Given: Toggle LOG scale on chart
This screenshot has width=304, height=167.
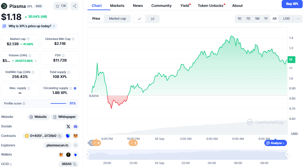Looking at the screenshot, I should (x=286, y=19).
